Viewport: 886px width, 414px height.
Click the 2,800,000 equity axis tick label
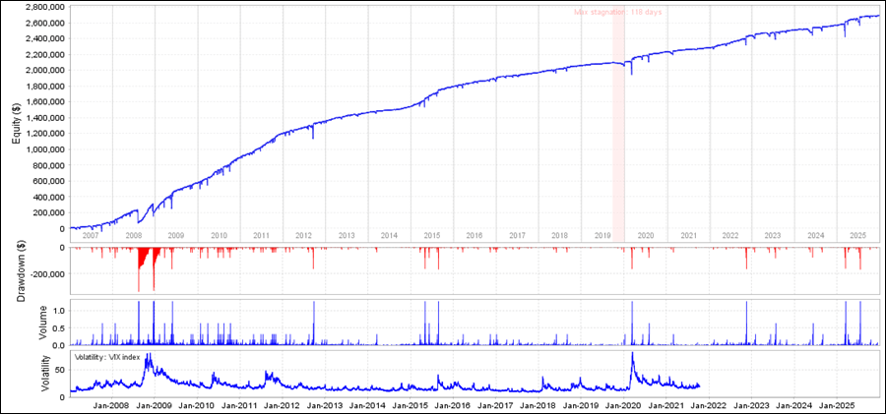tap(39, 7)
